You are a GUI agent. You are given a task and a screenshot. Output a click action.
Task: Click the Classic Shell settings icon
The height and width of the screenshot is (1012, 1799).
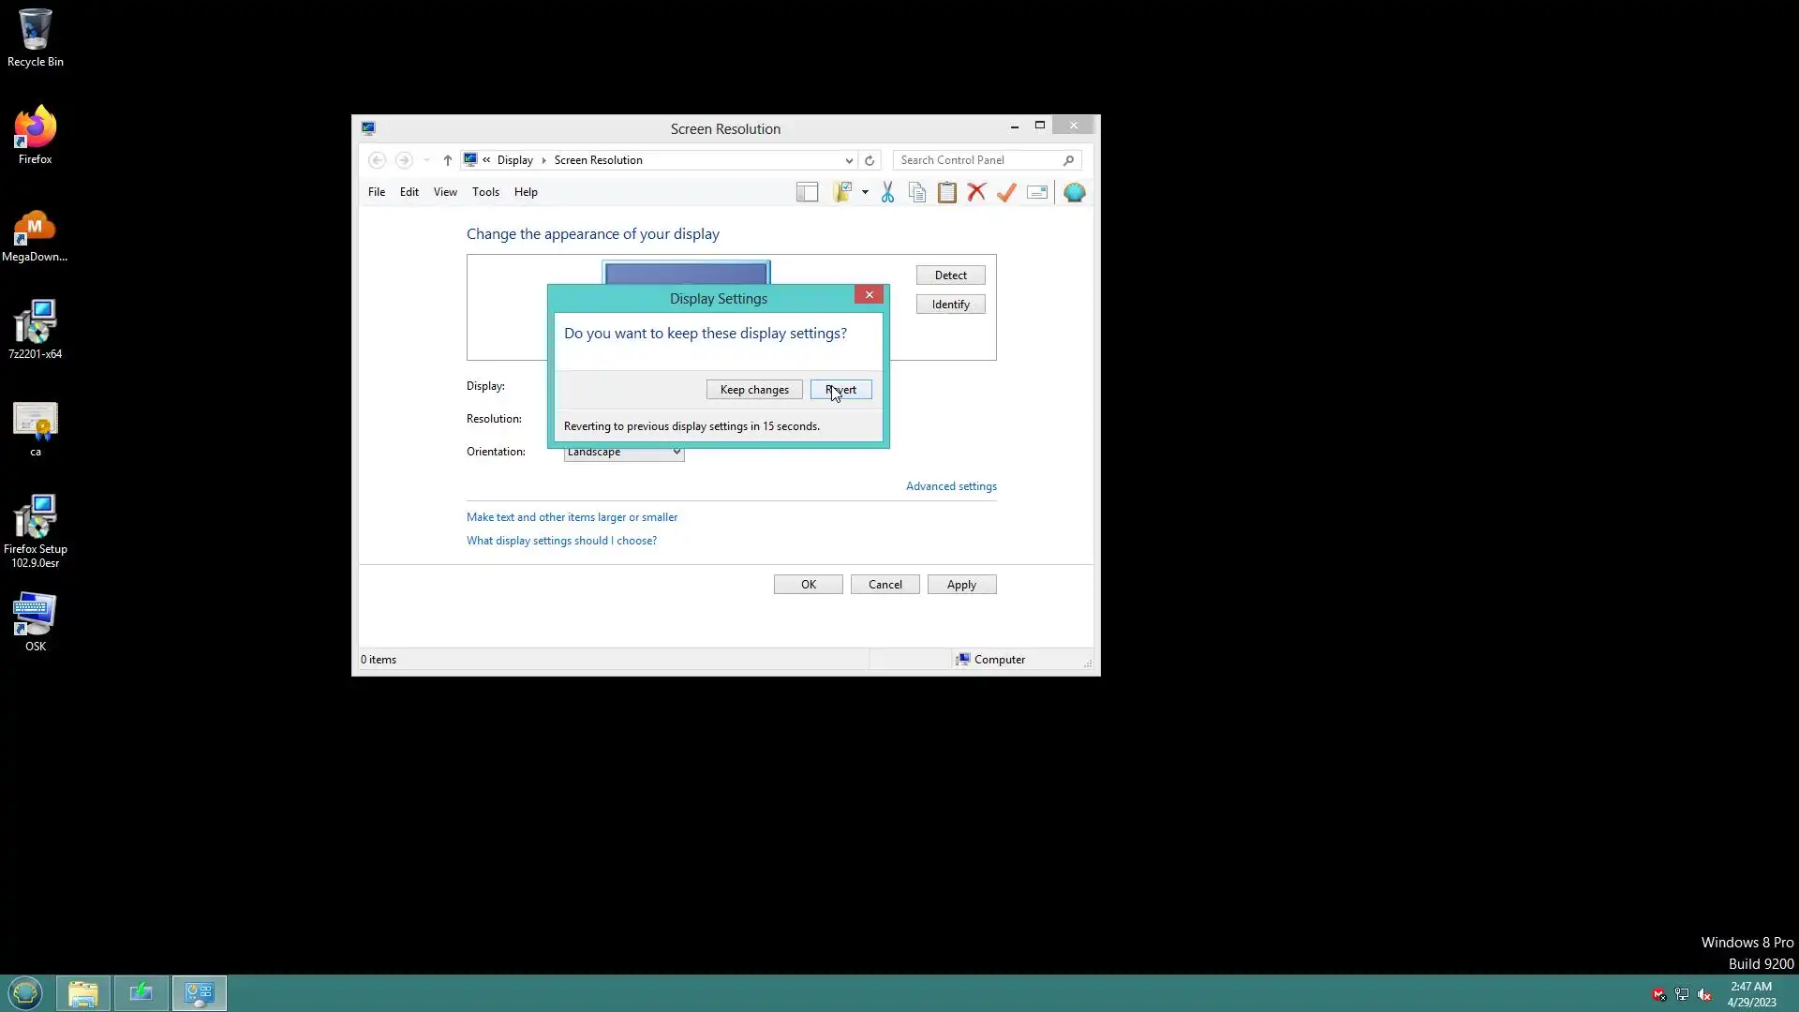point(1074,192)
